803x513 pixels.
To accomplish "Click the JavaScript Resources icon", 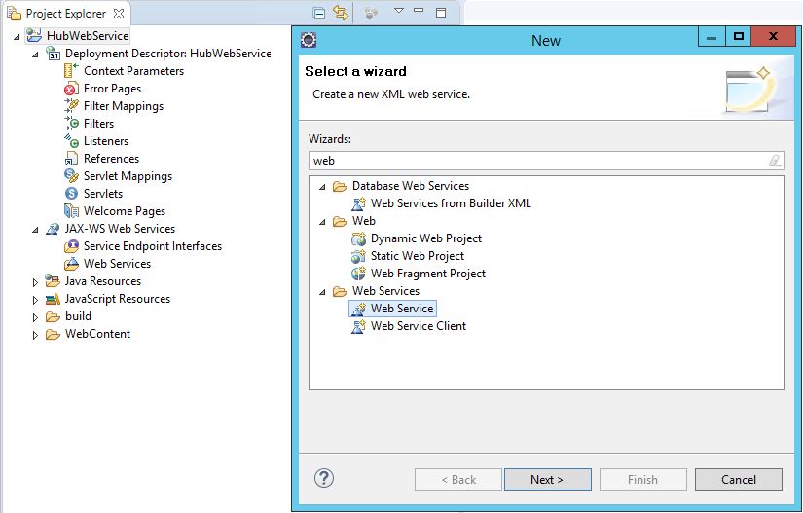I will click(x=53, y=299).
